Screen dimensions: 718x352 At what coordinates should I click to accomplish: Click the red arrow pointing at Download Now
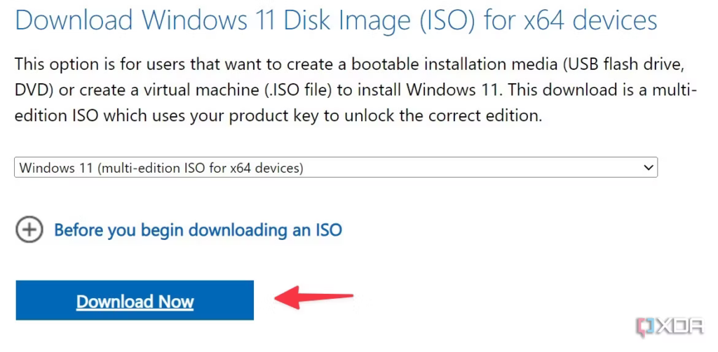tap(313, 297)
